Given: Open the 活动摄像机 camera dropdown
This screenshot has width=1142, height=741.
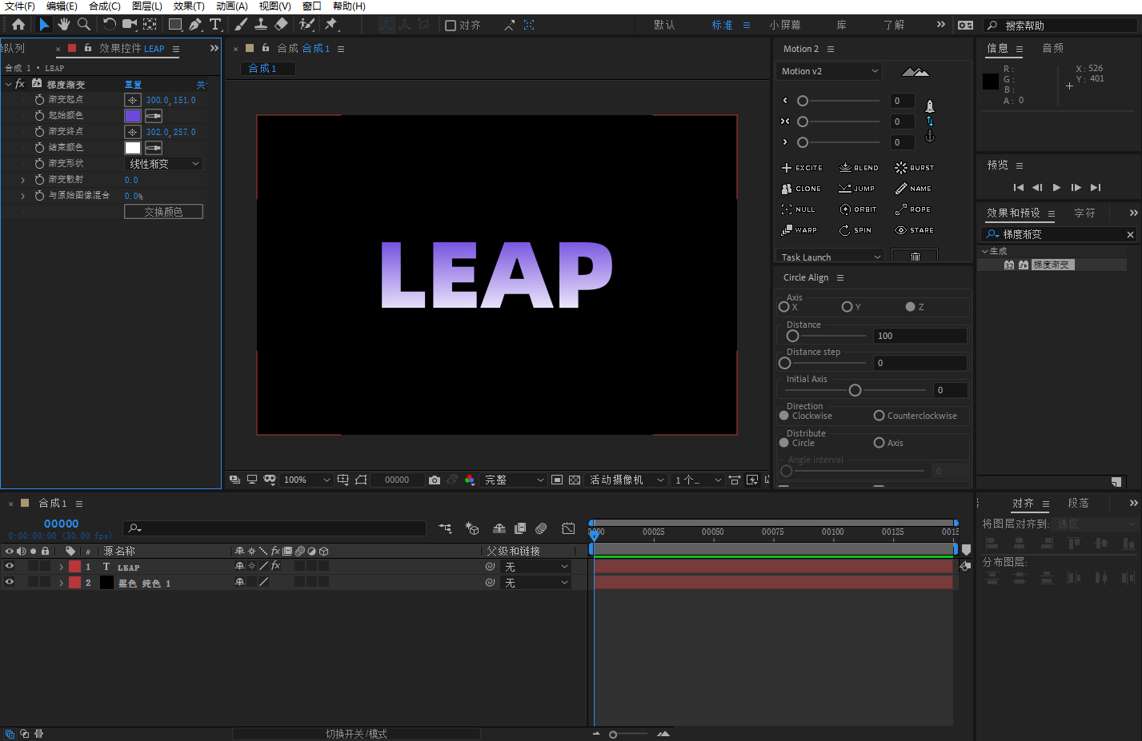Looking at the screenshot, I should [627, 480].
